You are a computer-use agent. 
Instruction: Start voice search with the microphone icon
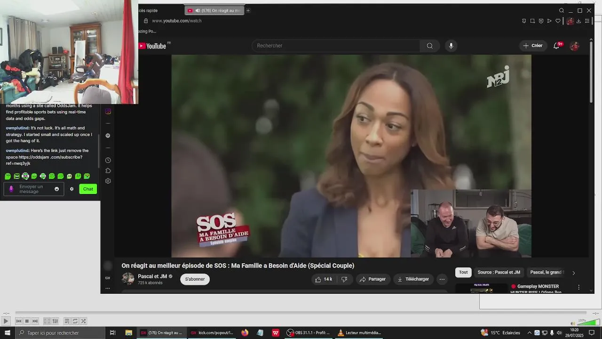(x=451, y=46)
